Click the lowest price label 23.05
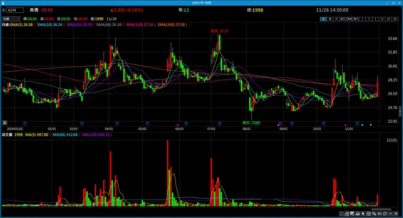403x218 pixels. click(x=252, y=123)
